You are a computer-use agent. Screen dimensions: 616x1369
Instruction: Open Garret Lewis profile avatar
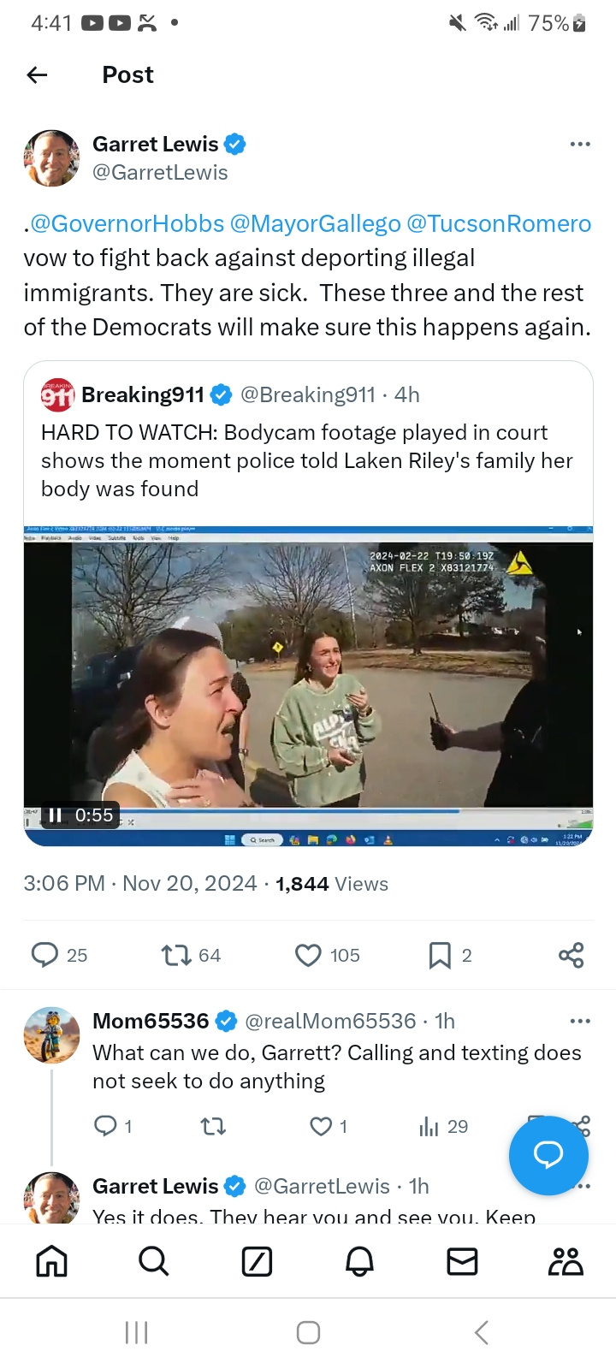click(51, 158)
